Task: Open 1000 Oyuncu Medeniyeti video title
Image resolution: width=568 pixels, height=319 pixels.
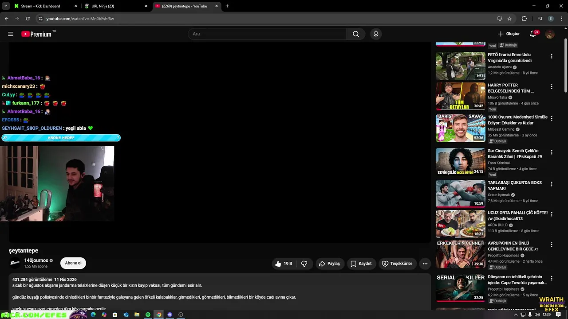Action: (517, 120)
